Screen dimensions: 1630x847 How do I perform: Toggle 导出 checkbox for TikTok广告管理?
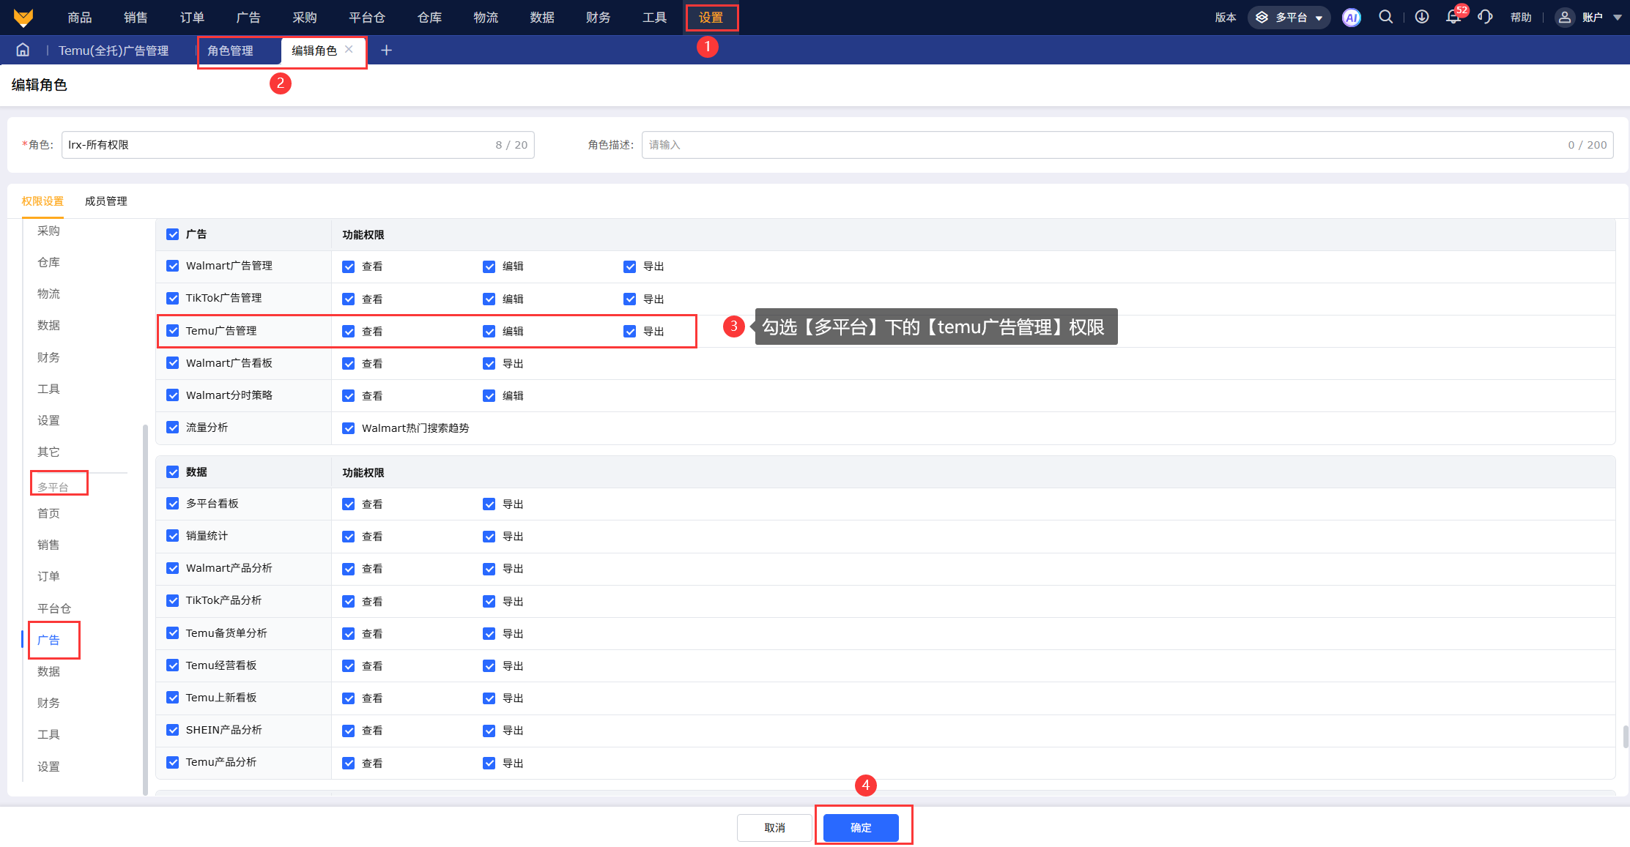coord(629,299)
